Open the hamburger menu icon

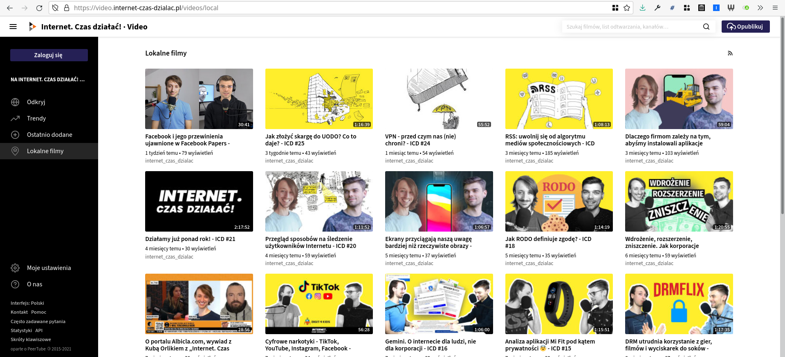coord(13,27)
